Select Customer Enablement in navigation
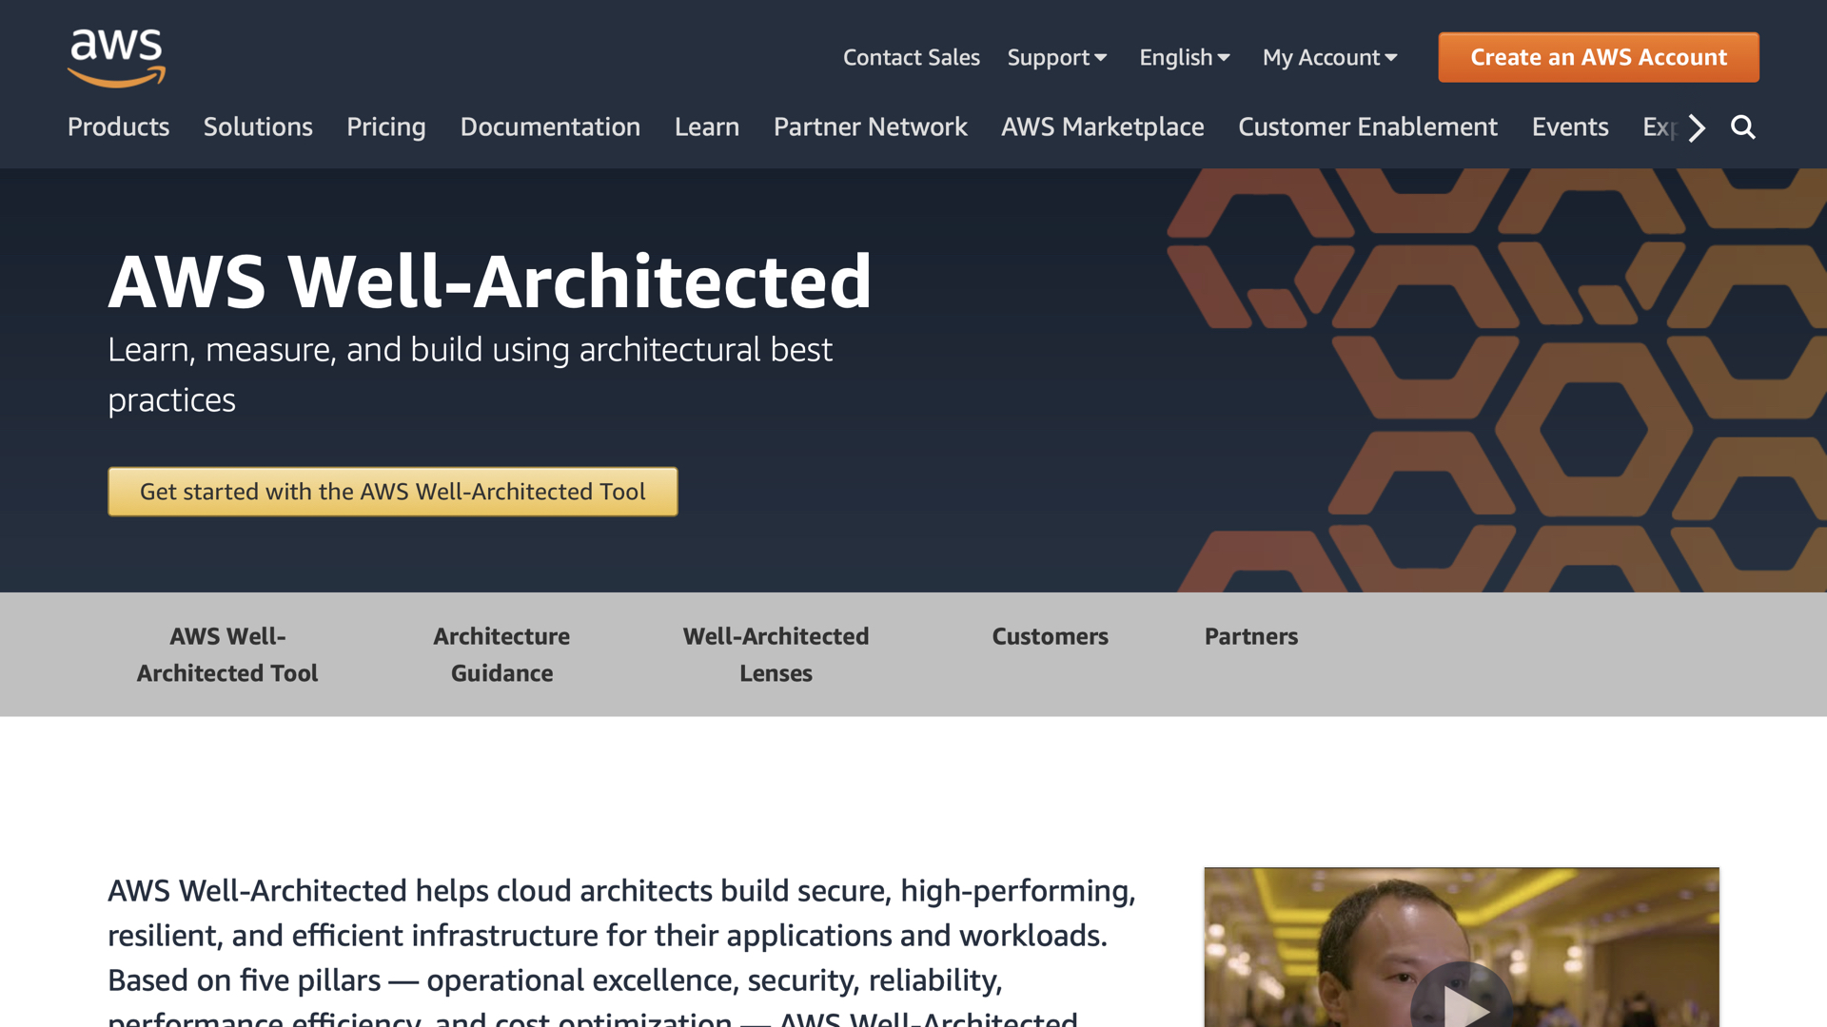Image resolution: width=1827 pixels, height=1027 pixels. click(1367, 127)
